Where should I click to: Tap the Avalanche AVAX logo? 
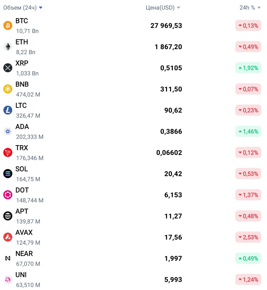coord(8,237)
